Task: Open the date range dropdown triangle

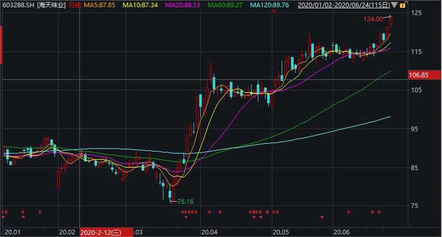Action: (394, 5)
